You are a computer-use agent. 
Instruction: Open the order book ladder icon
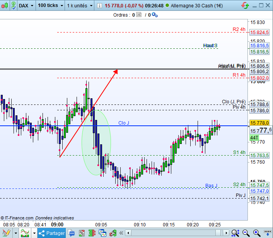click(x=92, y=233)
